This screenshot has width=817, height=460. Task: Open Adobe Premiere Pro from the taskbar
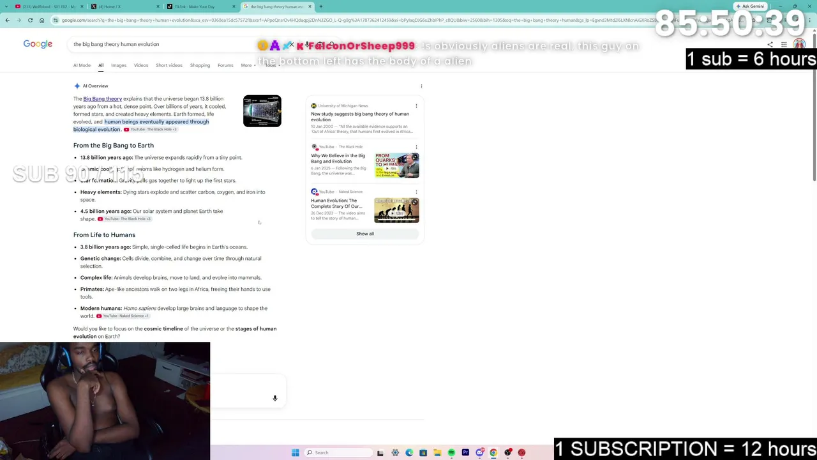pyautogui.click(x=465, y=453)
